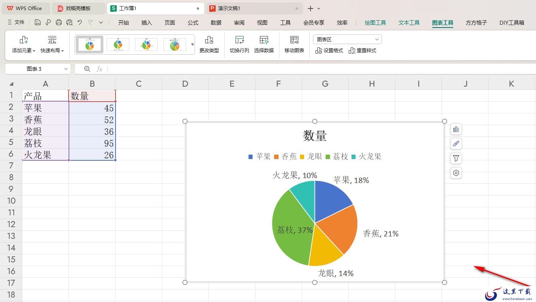Image resolution: width=536 pixels, height=302 pixels.
Task: Switch to the 插入 ribbon tab
Action: pyautogui.click(x=146, y=23)
